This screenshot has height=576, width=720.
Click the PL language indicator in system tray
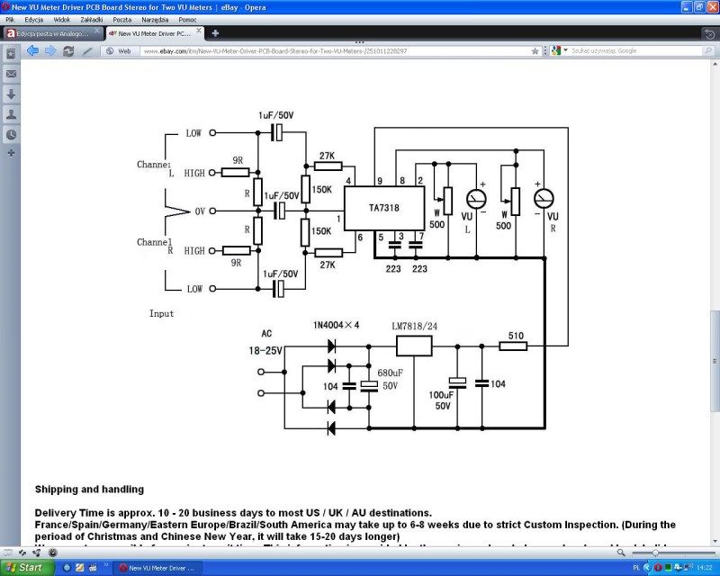coord(636,568)
